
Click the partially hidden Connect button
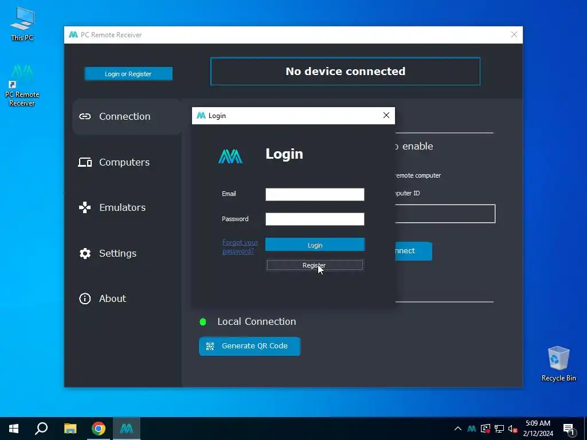tap(414, 251)
